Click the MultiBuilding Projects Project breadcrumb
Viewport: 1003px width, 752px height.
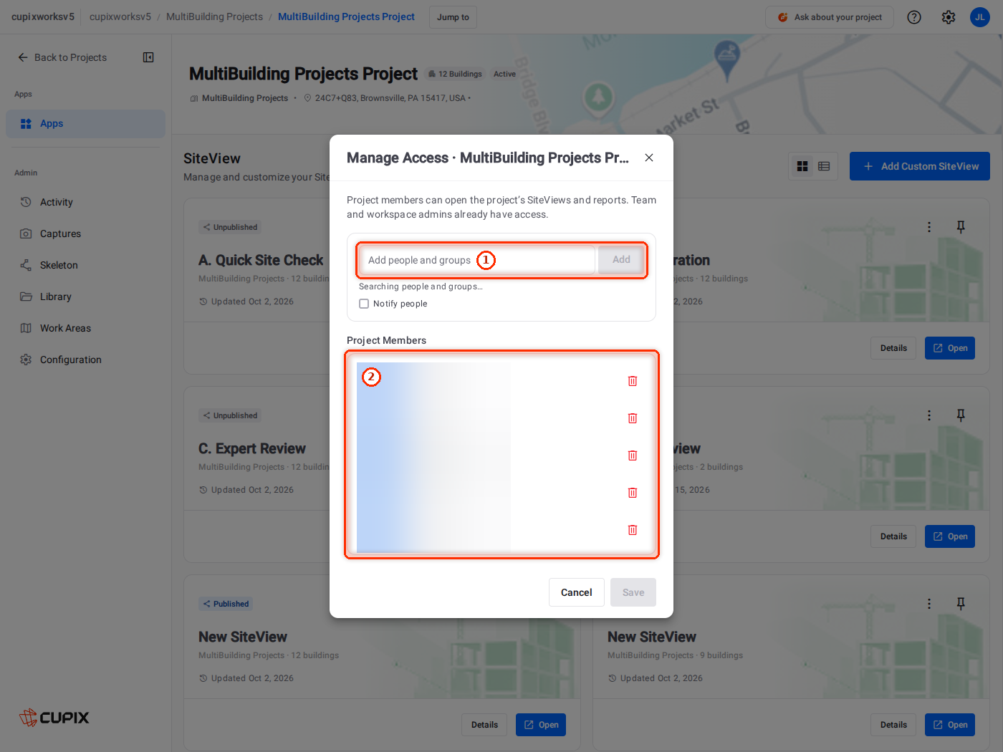[346, 16]
